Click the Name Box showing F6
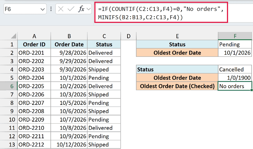 click(25, 9)
